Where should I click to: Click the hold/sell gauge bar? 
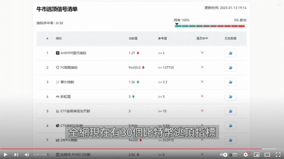pyautogui.click(x=210, y=26)
